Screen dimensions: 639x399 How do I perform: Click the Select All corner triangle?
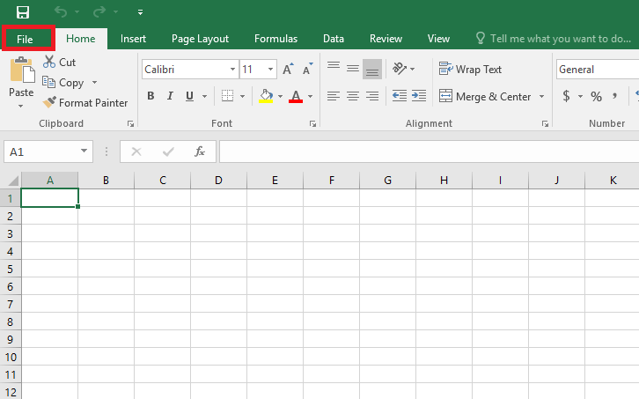click(13, 181)
